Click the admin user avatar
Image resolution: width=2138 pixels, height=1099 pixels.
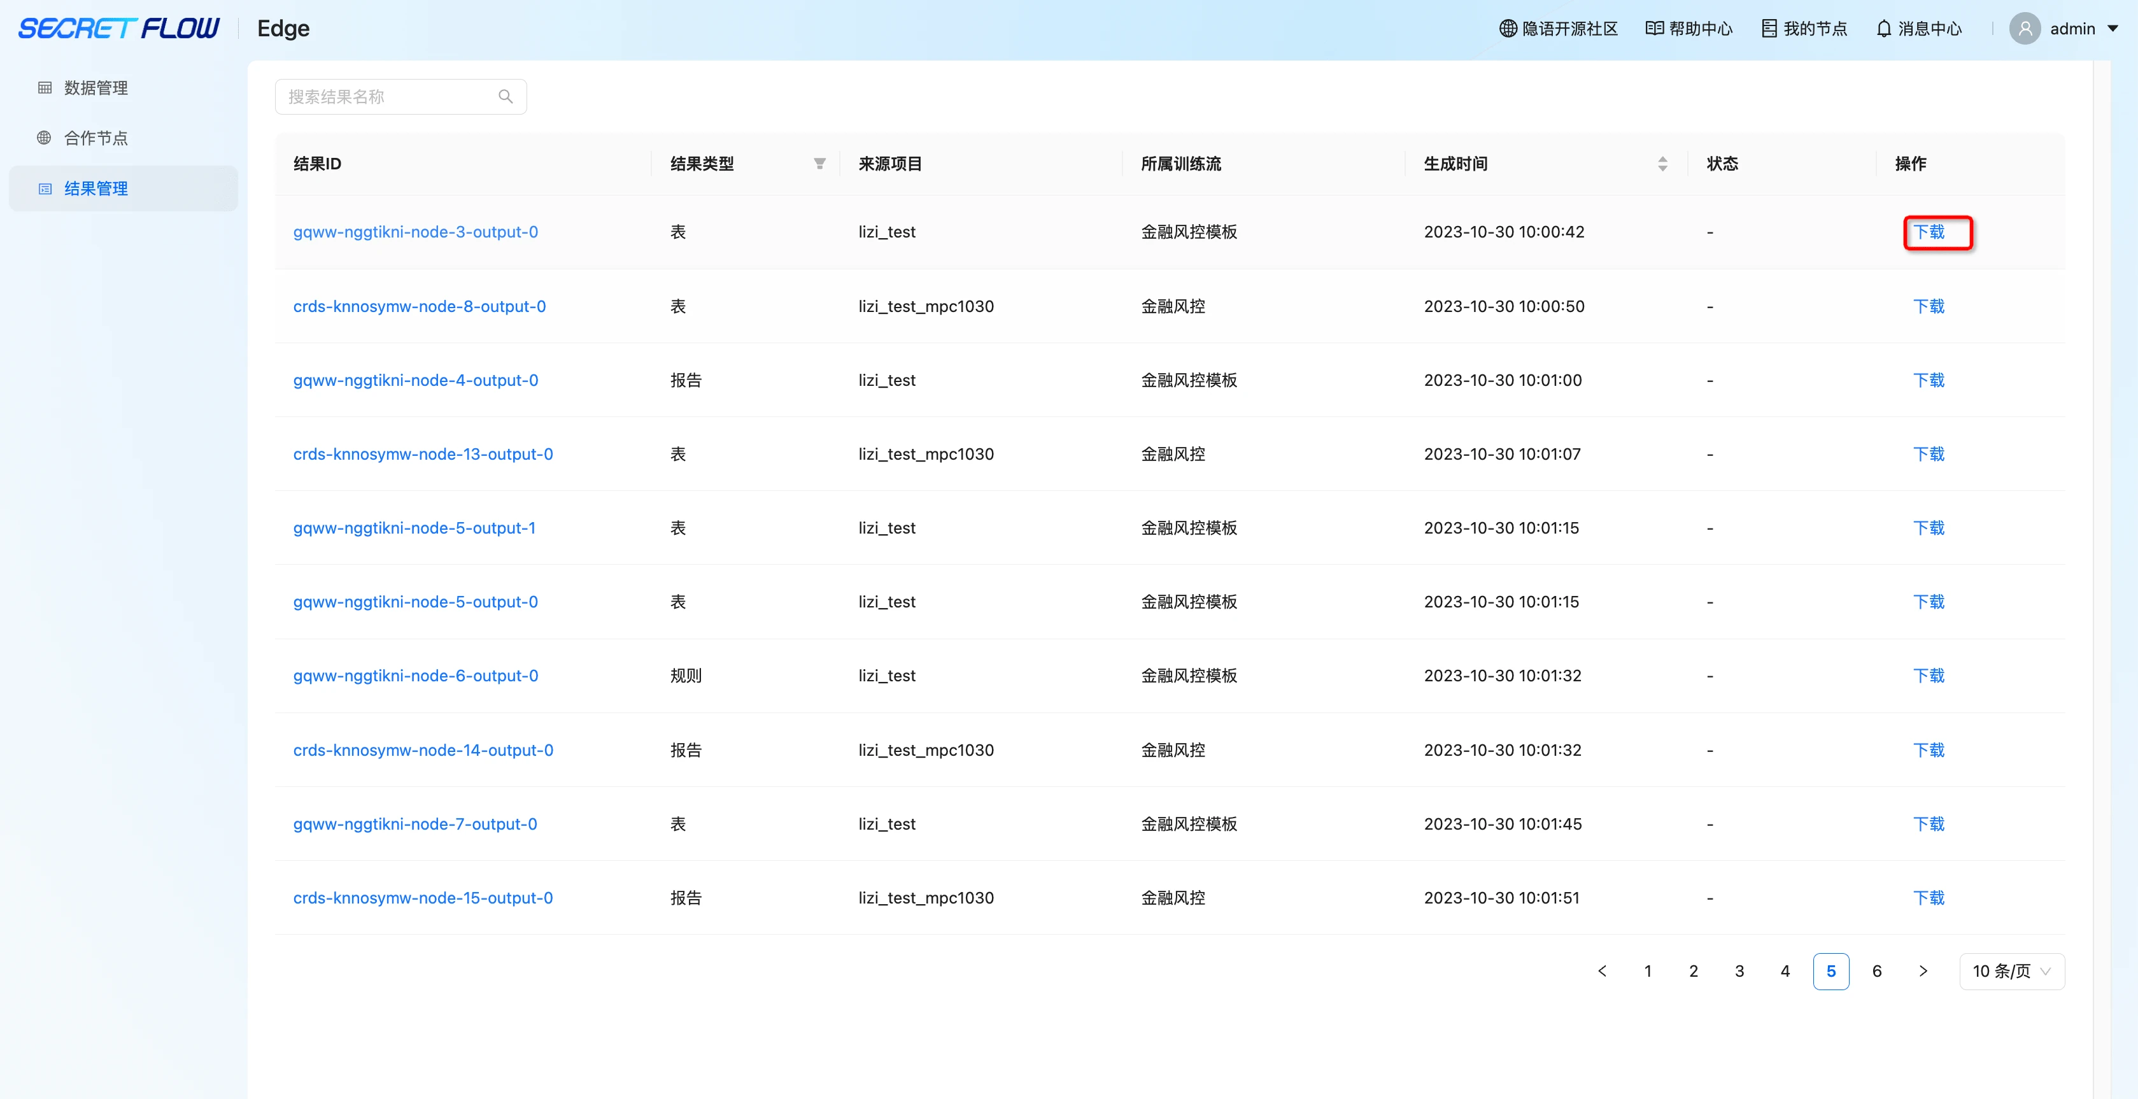coord(2024,28)
